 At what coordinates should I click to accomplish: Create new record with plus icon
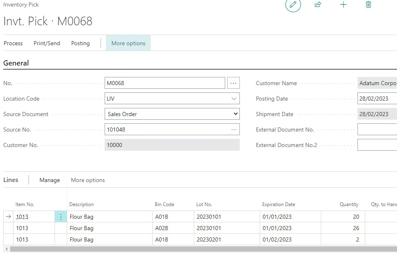pos(343,4)
